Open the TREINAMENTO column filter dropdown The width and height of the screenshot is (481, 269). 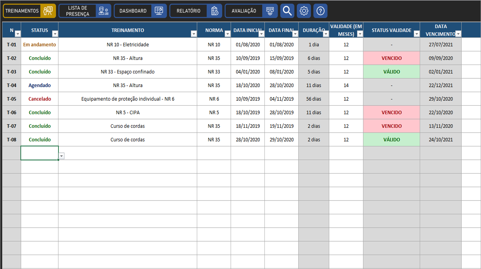194,34
